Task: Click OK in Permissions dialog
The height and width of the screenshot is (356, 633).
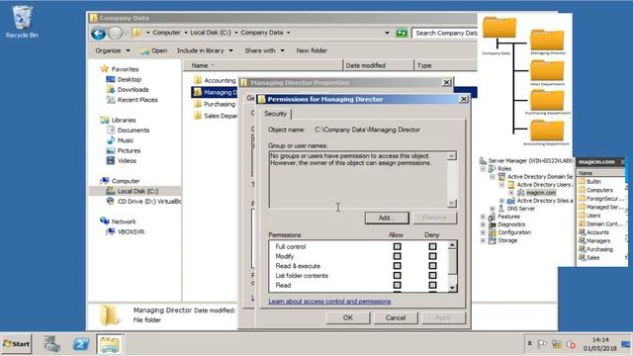Action: coord(348,318)
